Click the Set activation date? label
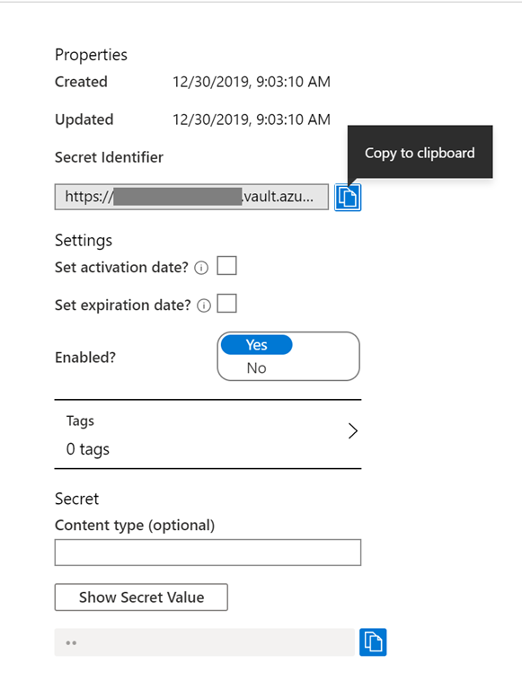522x690 pixels. [x=121, y=268]
